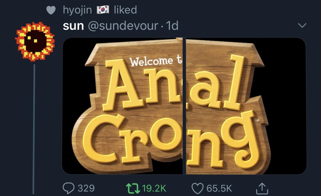Click the South Korea flag emoji
Image resolution: width=321 pixels, height=196 pixels.
point(103,10)
